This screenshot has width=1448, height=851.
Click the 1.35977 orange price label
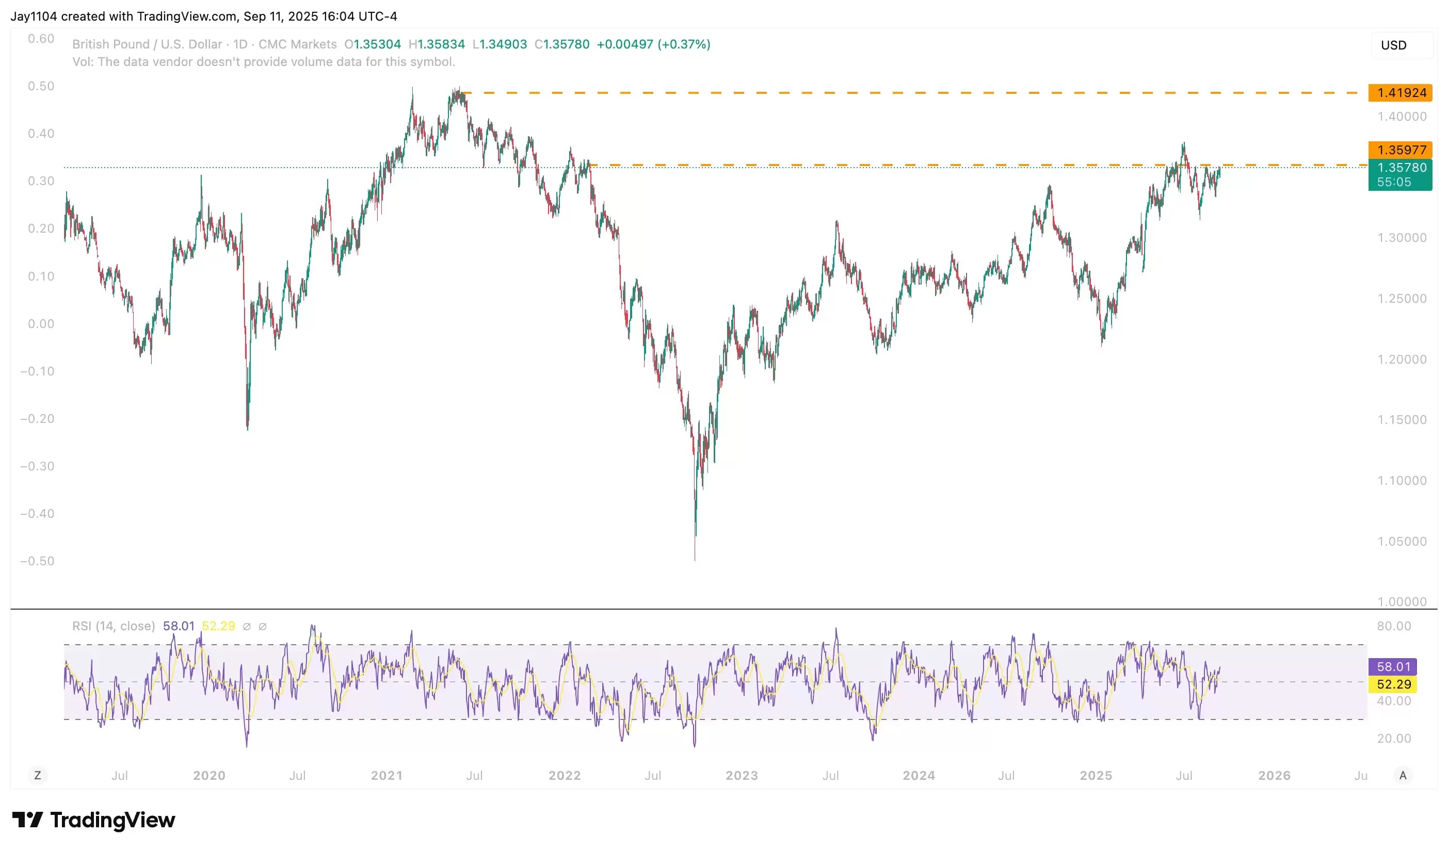click(1399, 150)
